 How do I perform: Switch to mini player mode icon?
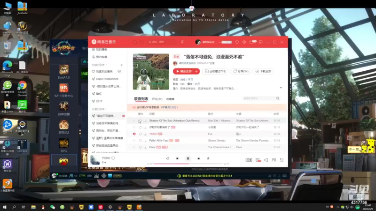click(x=261, y=42)
